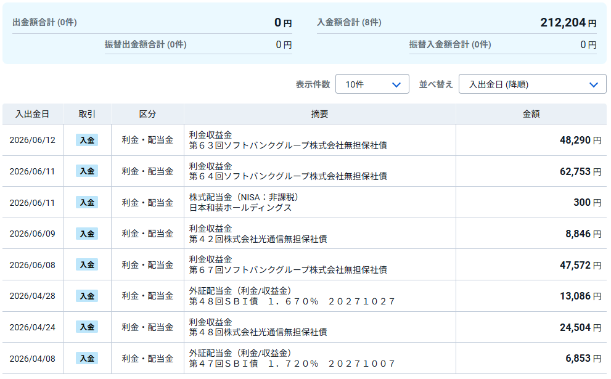Click 入金 badge in the 6,853 円 row
The width and height of the screenshot is (611, 379).
87,359
